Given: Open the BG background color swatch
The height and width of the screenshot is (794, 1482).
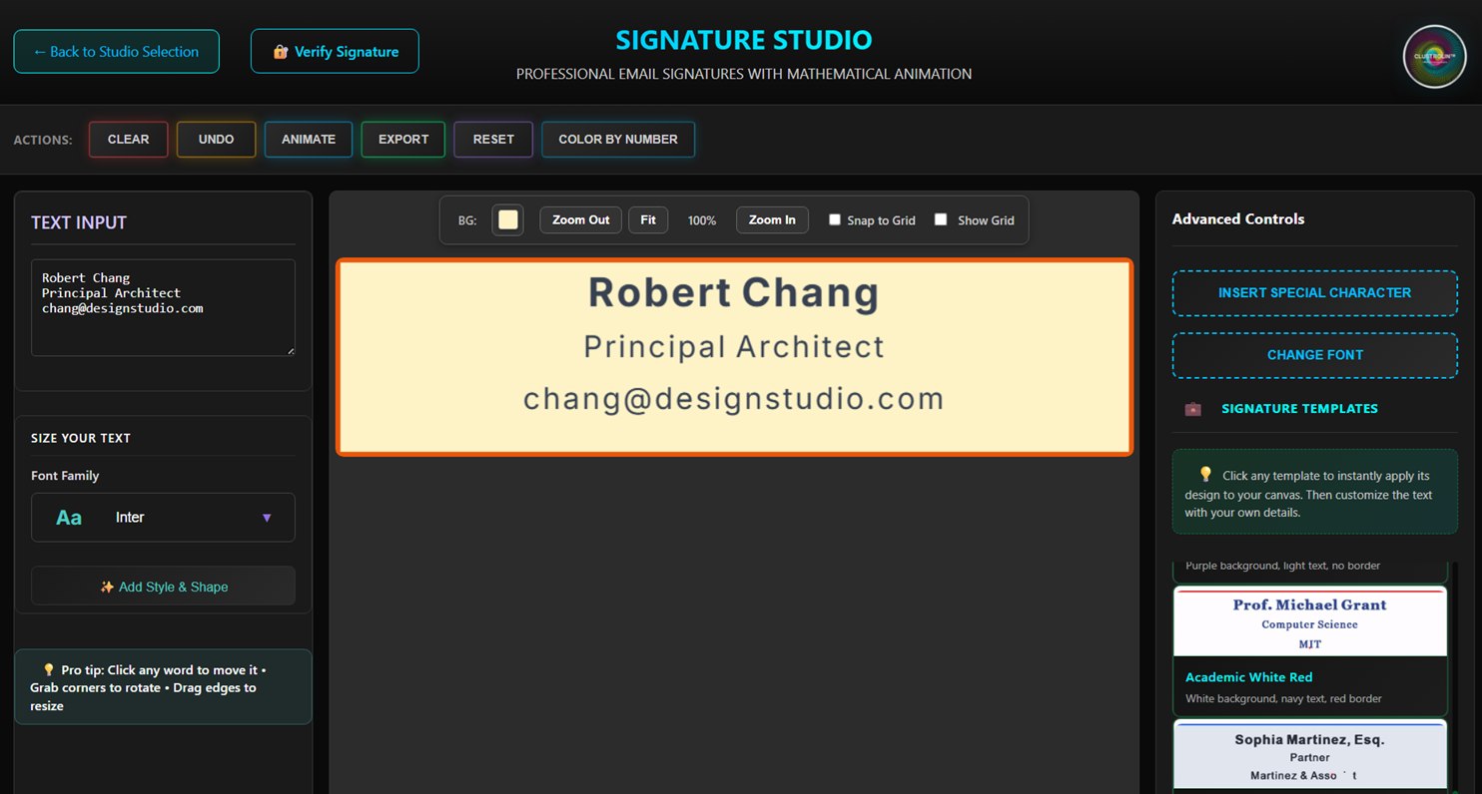Looking at the screenshot, I should (508, 219).
